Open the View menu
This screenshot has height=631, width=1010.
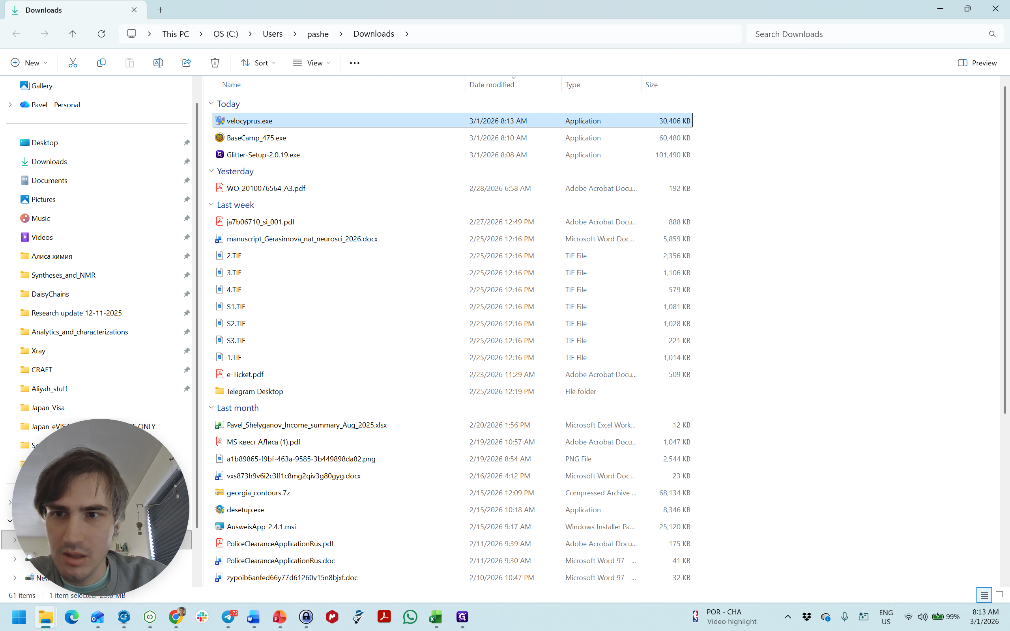click(311, 63)
